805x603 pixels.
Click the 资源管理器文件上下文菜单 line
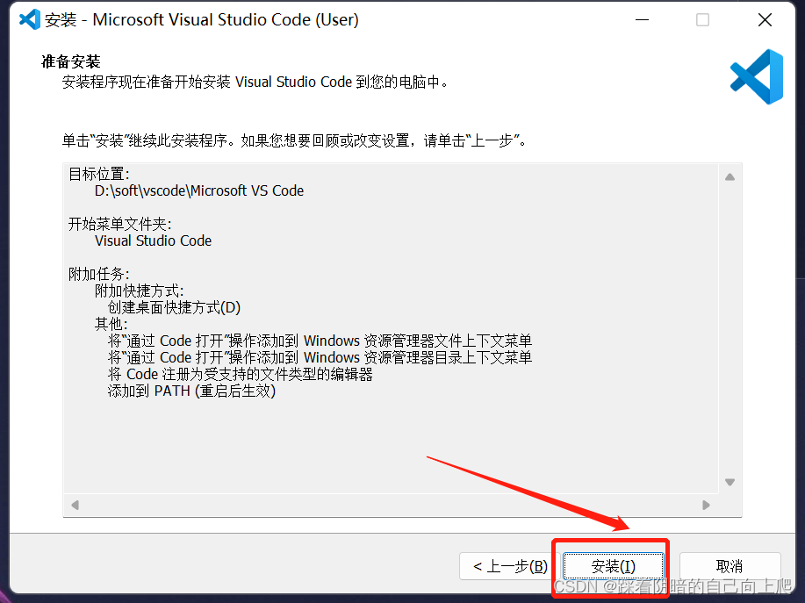pyautogui.click(x=320, y=341)
